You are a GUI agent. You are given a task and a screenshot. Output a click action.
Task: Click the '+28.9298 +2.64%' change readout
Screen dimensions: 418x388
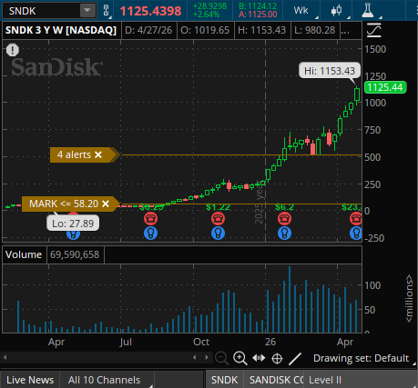pyautogui.click(x=209, y=10)
